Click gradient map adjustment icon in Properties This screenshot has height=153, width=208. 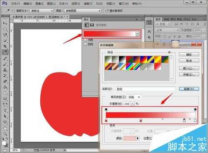click(x=87, y=25)
